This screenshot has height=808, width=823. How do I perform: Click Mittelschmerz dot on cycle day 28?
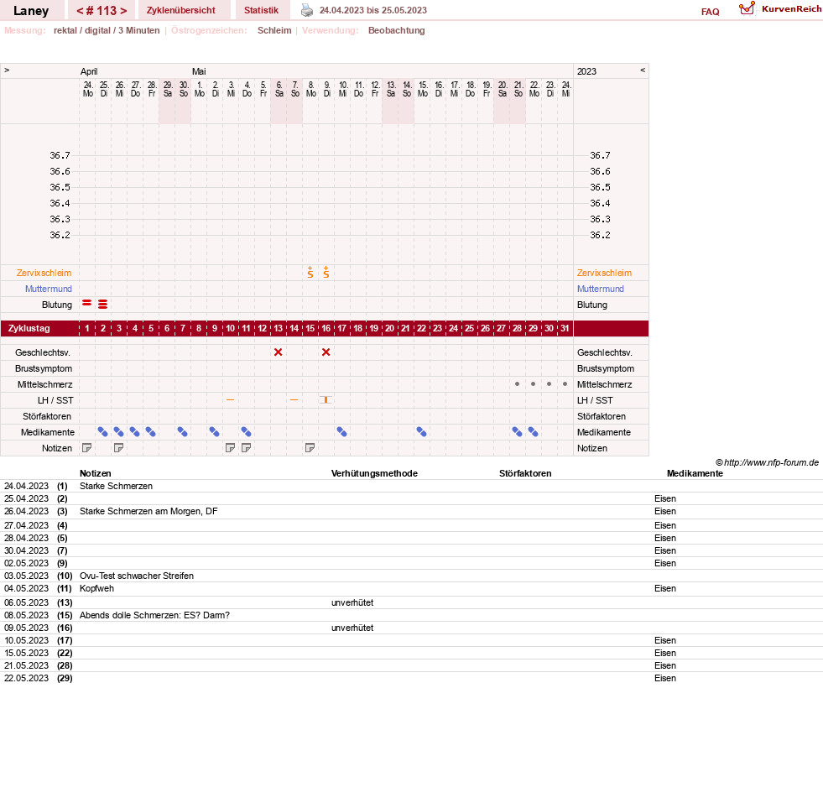[x=517, y=383]
